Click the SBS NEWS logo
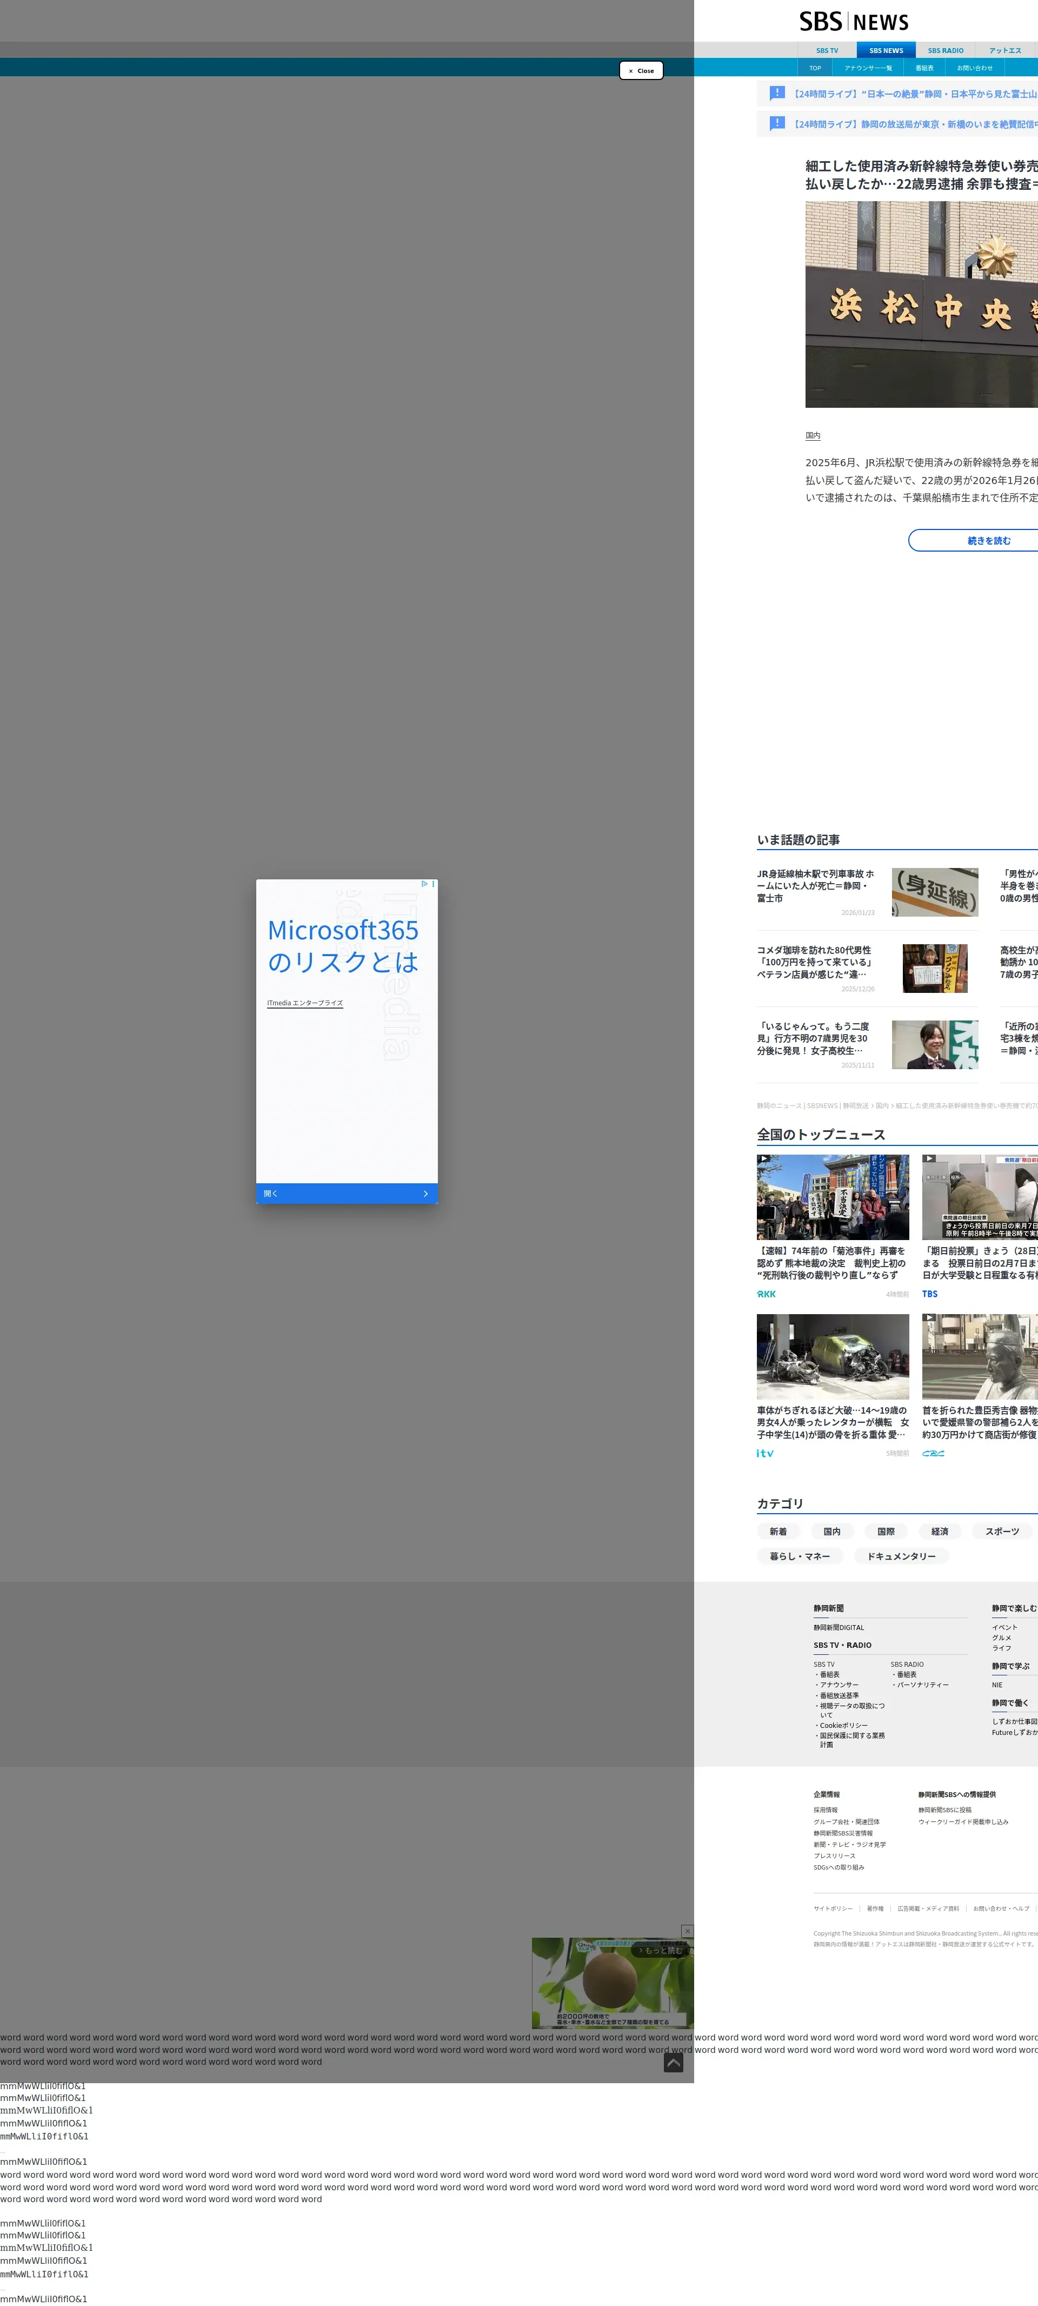This screenshot has width=1038, height=2306. coord(854,22)
